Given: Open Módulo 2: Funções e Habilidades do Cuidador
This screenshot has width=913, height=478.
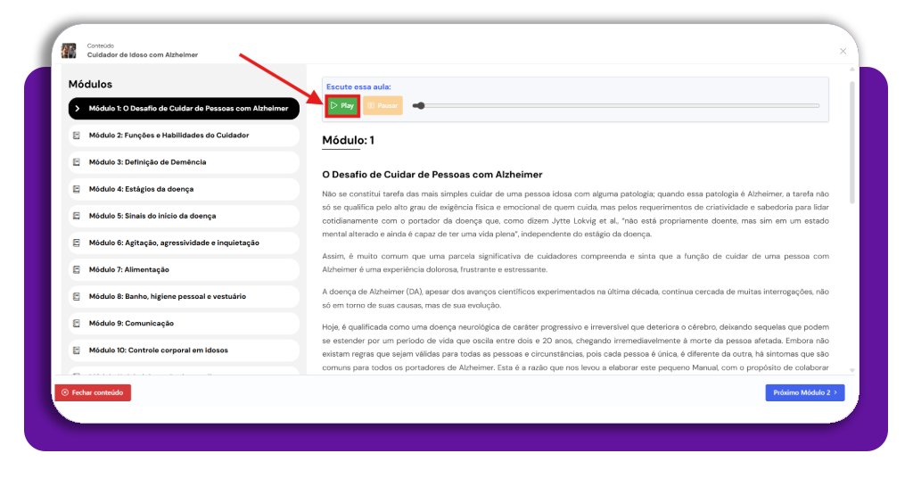Looking at the screenshot, I should 169,136.
